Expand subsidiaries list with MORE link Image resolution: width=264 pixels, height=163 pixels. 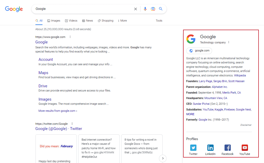point(190,114)
